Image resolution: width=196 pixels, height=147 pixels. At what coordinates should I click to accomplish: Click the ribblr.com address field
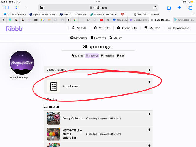[x=98, y=8]
